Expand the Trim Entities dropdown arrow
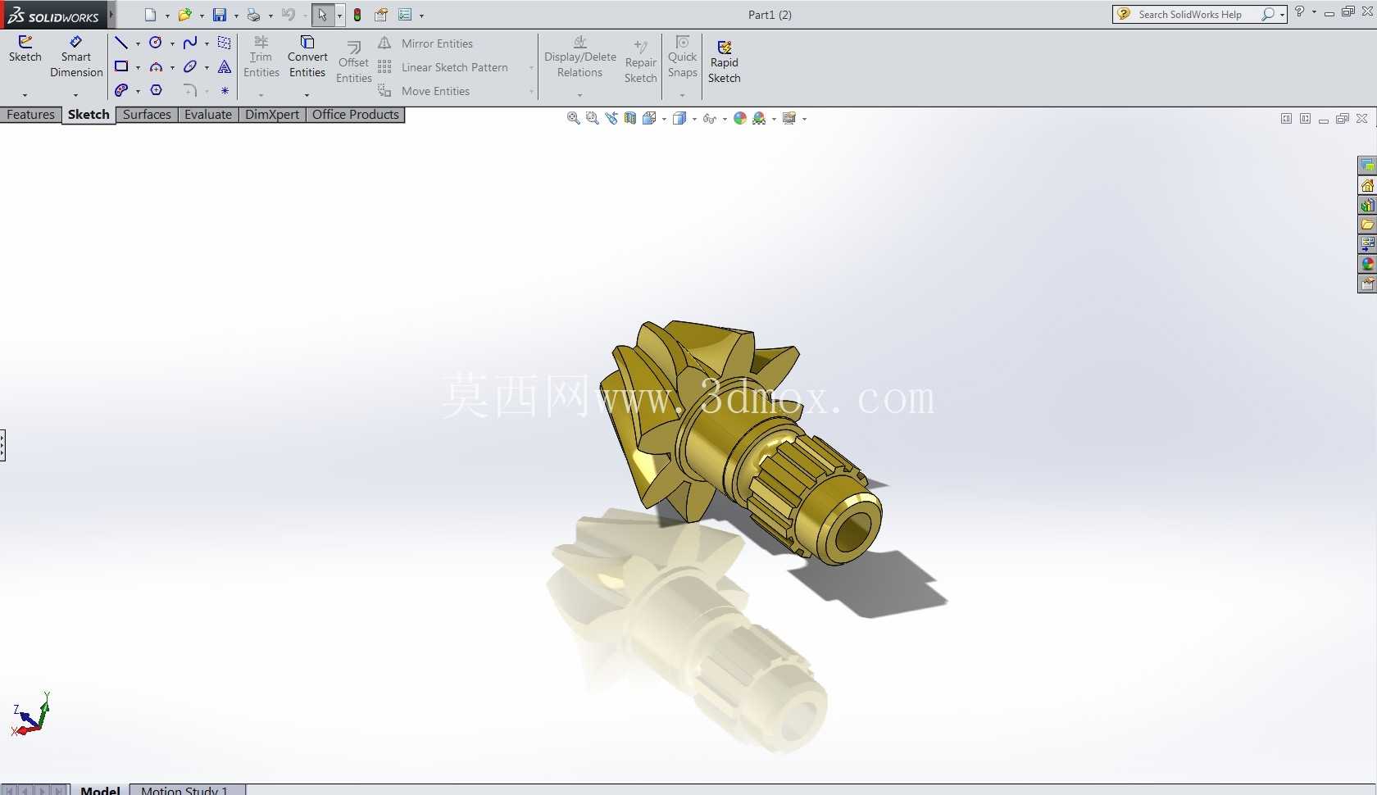Viewport: 1377px width, 795px height. [261, 95]
